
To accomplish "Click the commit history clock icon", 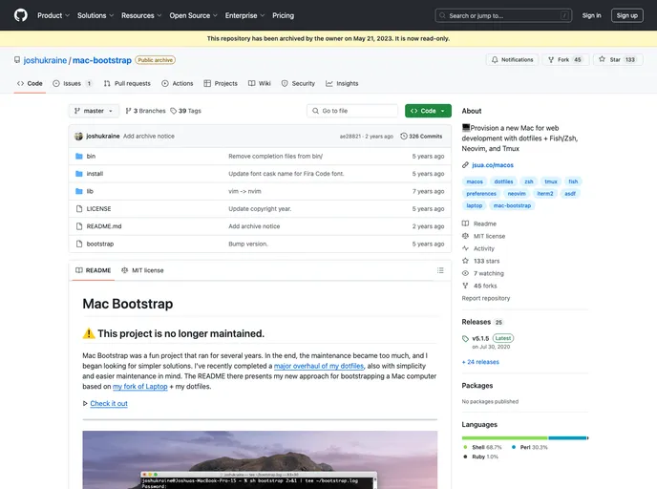I will [404, 137].
